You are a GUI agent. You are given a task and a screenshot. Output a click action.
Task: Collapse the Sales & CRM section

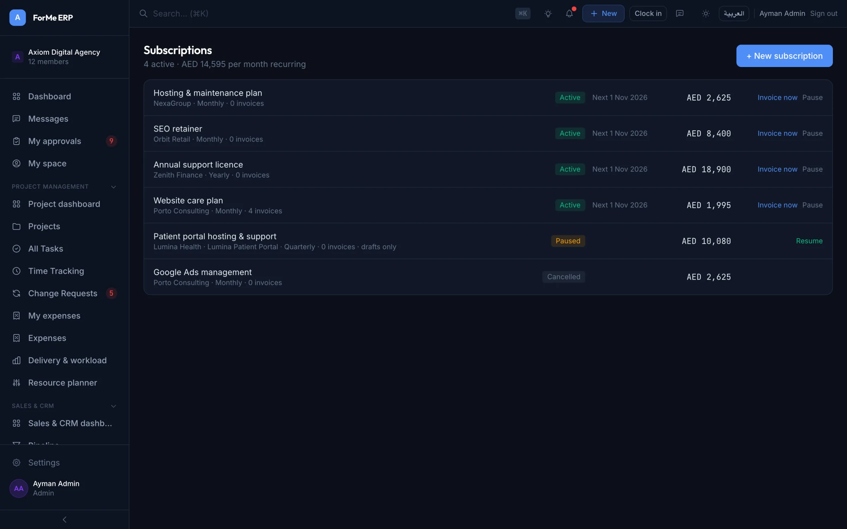[x=113, y=406]
